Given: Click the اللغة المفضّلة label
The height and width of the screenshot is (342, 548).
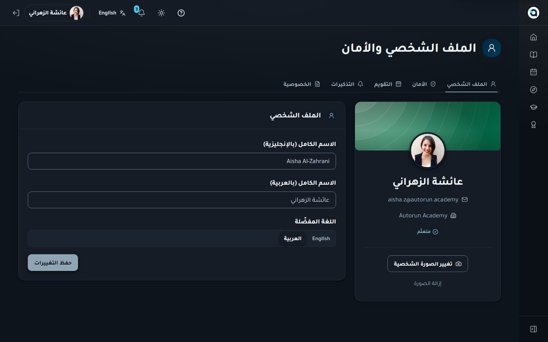Looking at the screenshot, I should click(x=315, y=221).
